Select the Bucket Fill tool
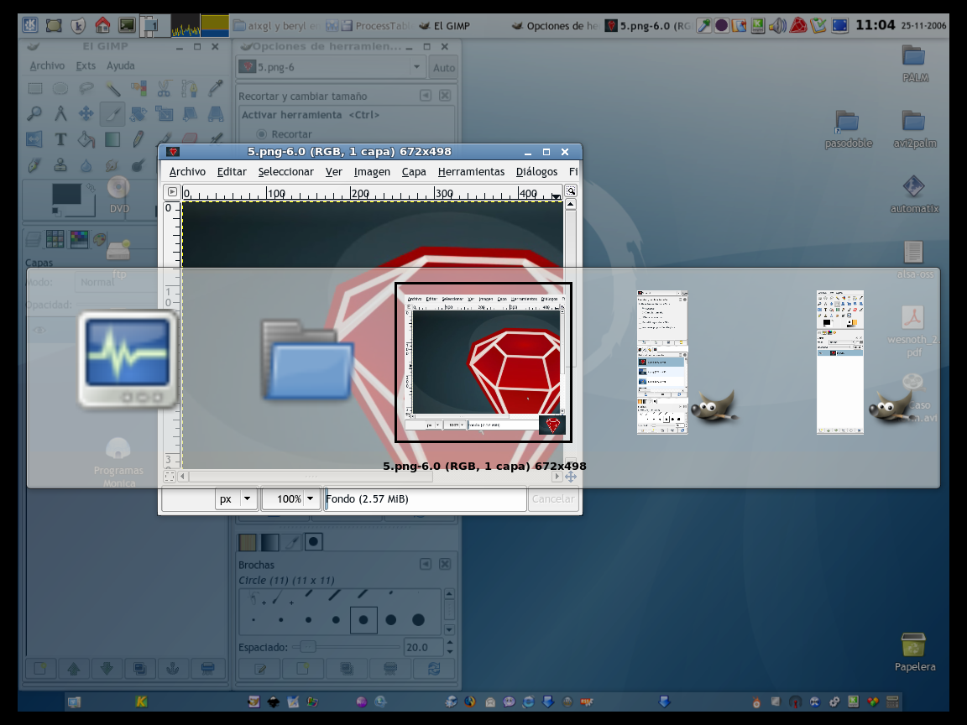Image resolution: width=967 pixels, height=725 pixels. [x=86, y=139]
